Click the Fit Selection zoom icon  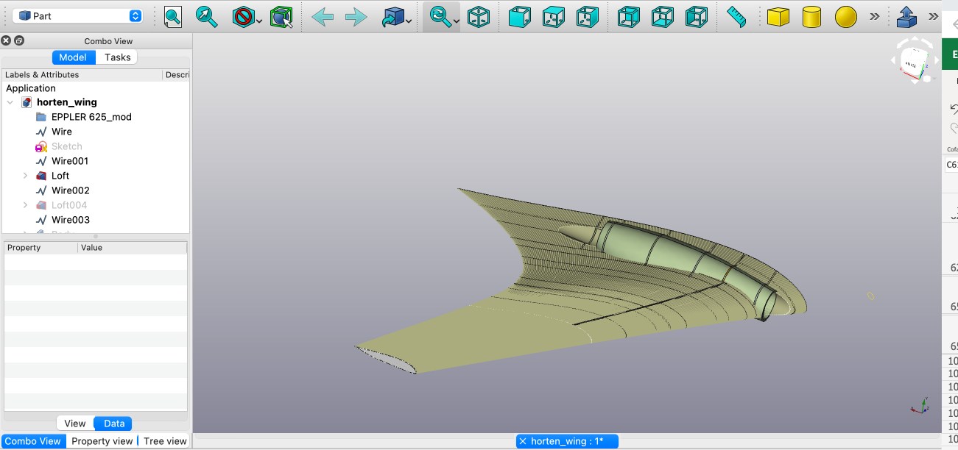pyautogui.click(x=207, y=16)
